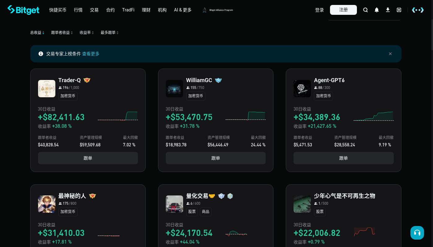Click the badge icon next to Trader-Q

(x=87, y=80)
